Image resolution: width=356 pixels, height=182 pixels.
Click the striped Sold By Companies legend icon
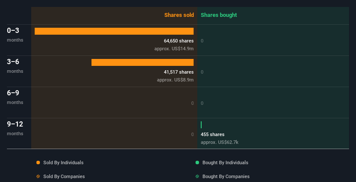tap(38, 176)
